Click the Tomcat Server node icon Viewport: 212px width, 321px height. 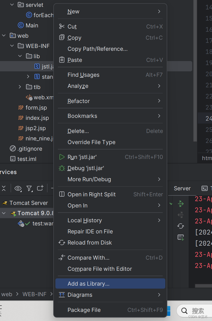(x=5, y=203)
